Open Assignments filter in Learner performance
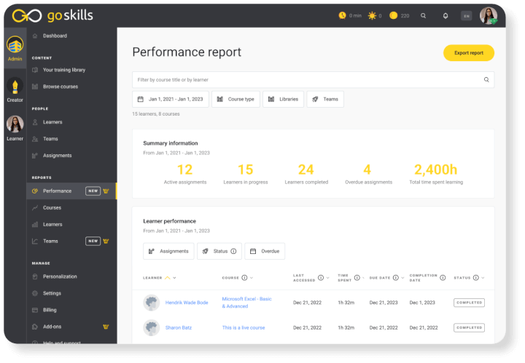The width and height of the screenshot is (525, 363). 168,251
